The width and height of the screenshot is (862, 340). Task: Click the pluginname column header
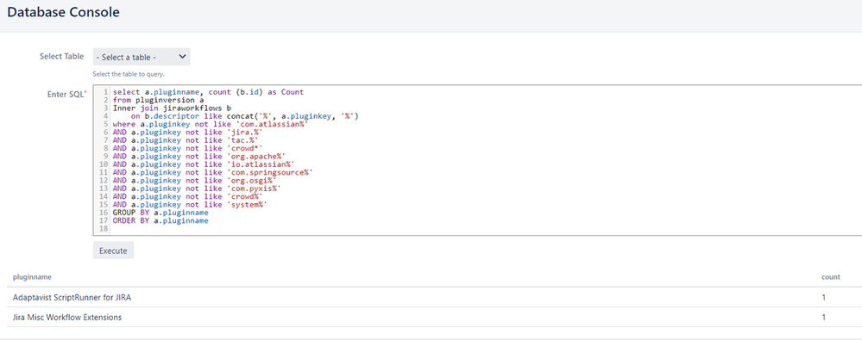click(32, 277)
